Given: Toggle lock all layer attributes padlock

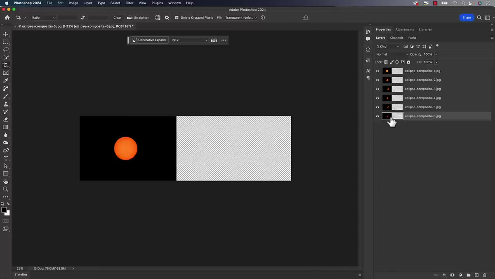Looking at the screenshot, I should point(408,62).
